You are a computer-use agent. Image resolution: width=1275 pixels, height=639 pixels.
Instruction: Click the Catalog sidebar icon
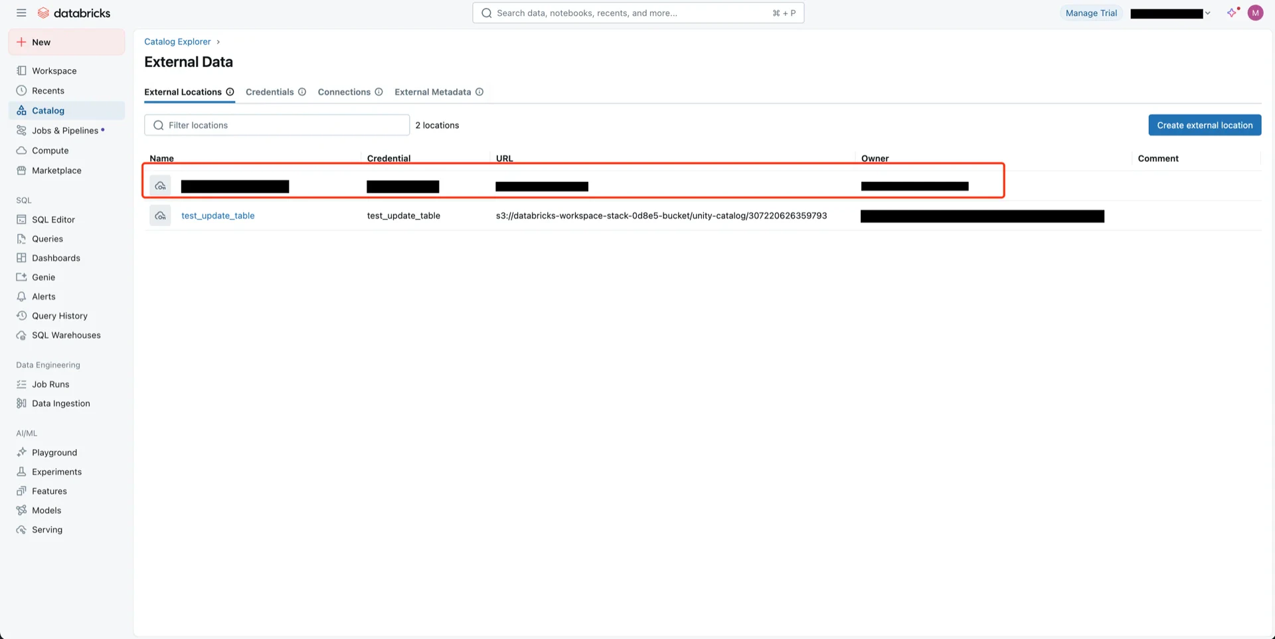coord(21,110)
